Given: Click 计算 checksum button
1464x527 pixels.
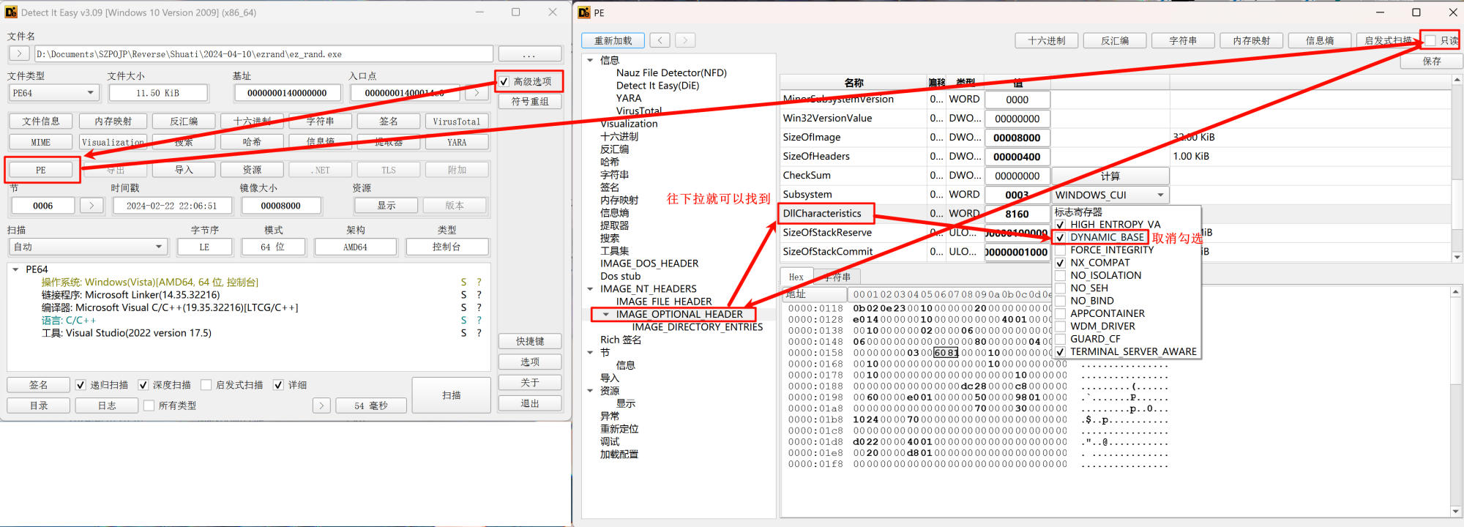Looking at the screenshot, I should click(x=1110, y=176).
